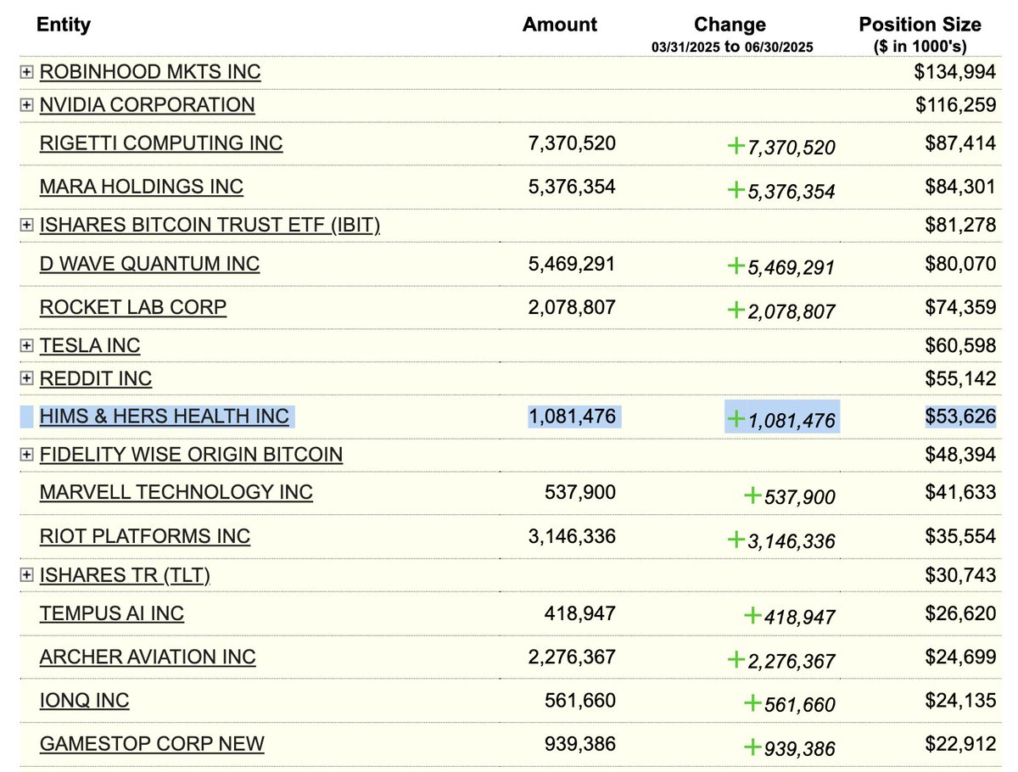Expand the TESLA INC row

coord(26,346)
